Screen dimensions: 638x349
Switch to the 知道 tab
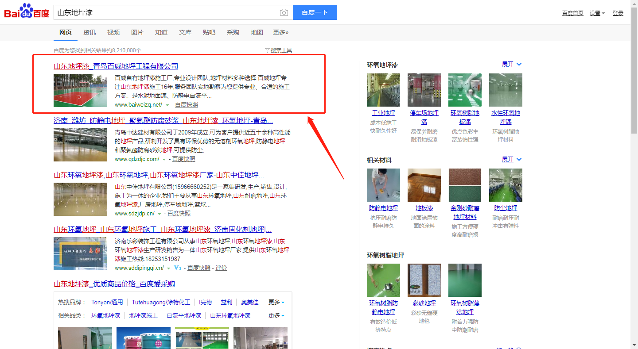[161, 32]
